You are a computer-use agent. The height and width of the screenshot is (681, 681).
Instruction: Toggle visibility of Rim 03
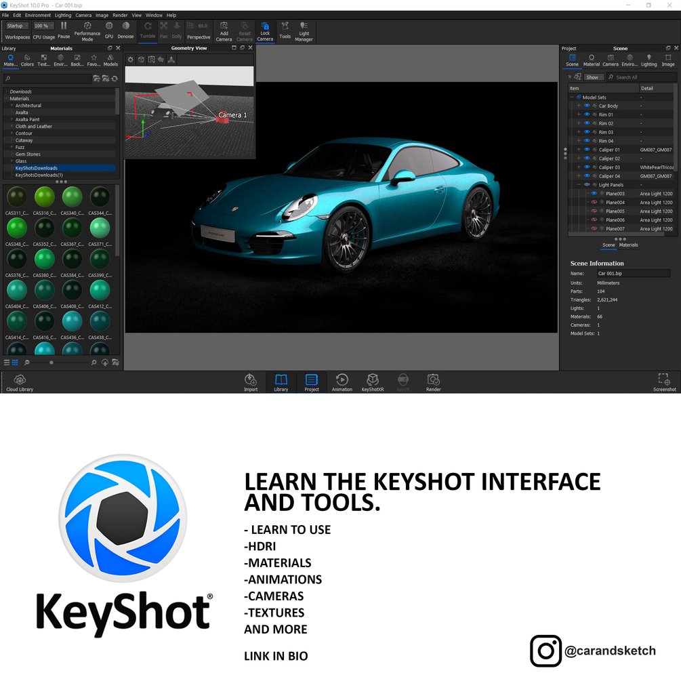pos(587,132)
